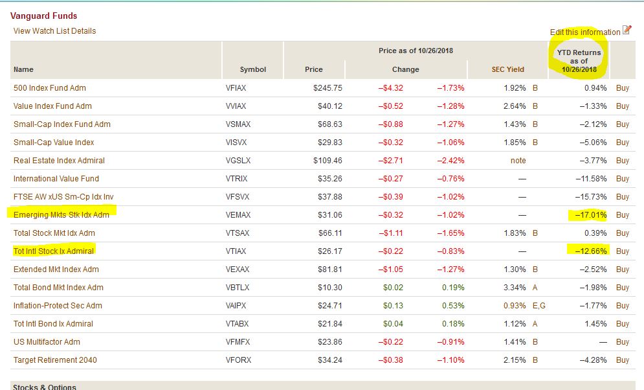Click Buy for VVIAX row
Viewport: 644px width, 390px height.
(623, 106)
